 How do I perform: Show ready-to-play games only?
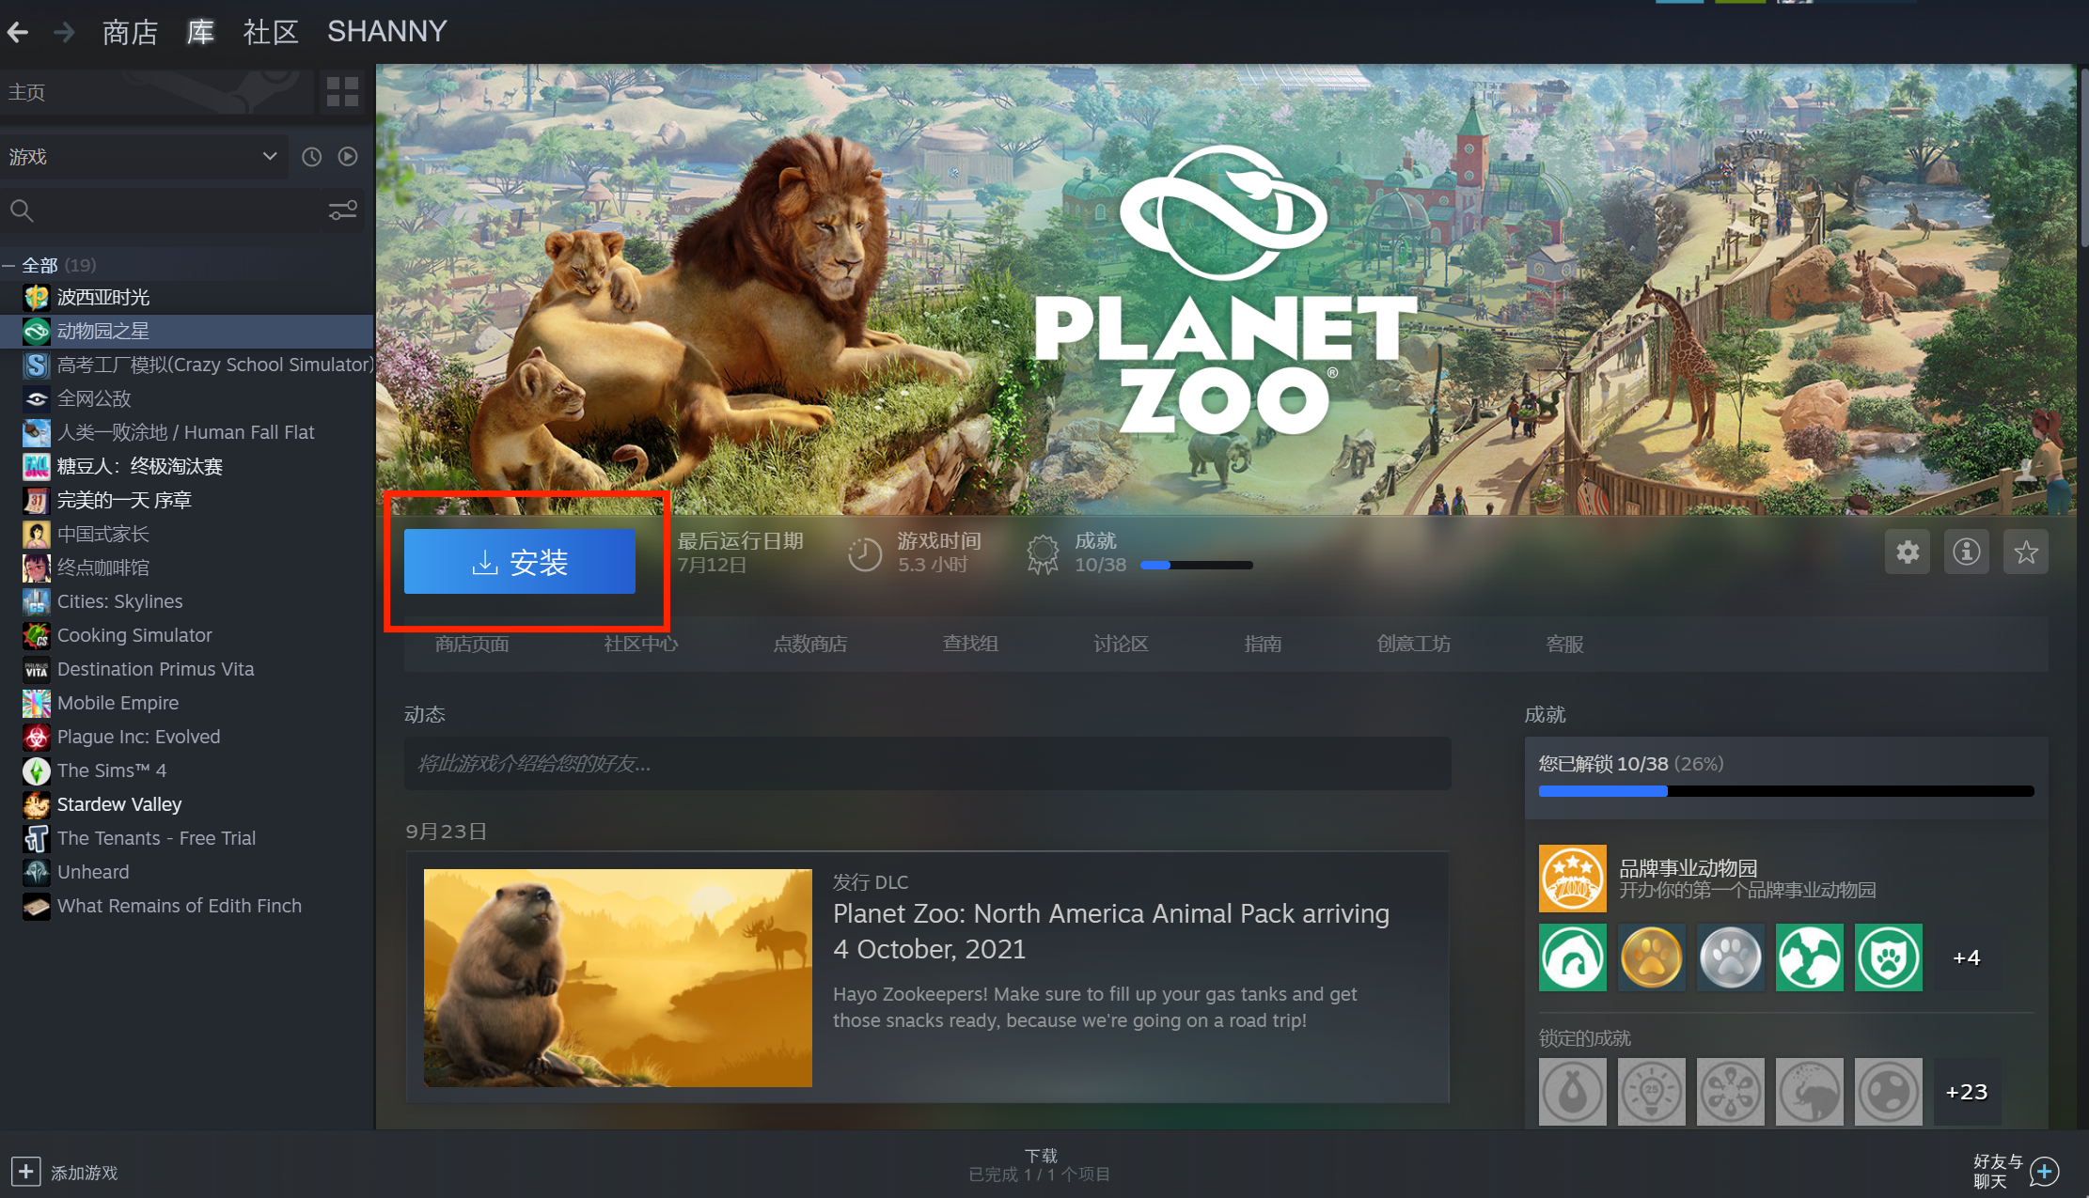[348, 157]
